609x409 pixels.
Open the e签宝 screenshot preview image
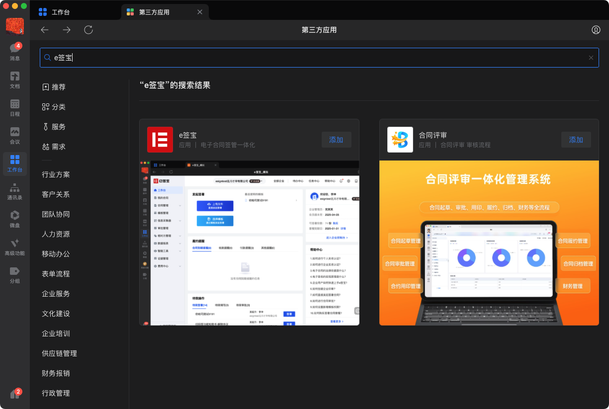coord(249,243)
